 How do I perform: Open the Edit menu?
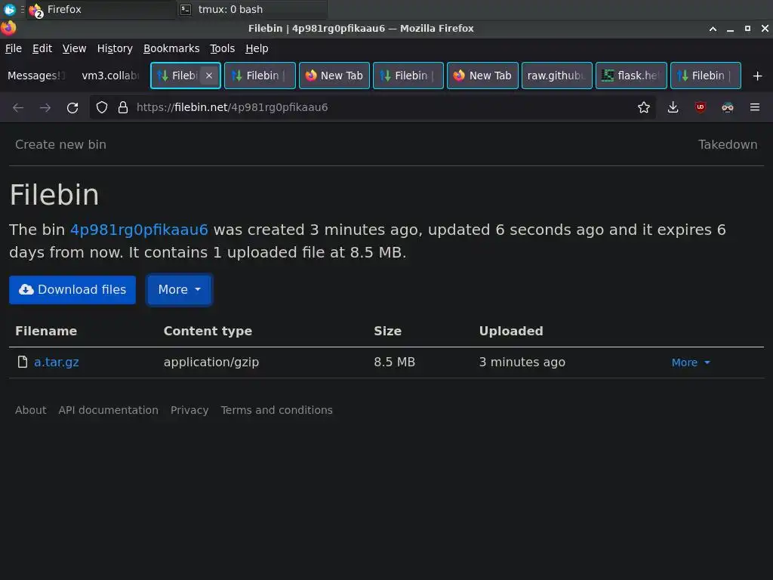(42, 48)
